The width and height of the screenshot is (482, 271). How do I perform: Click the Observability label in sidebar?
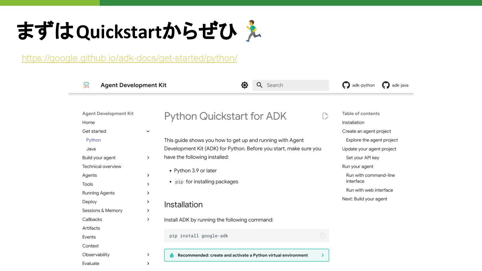tap(96, 255)
